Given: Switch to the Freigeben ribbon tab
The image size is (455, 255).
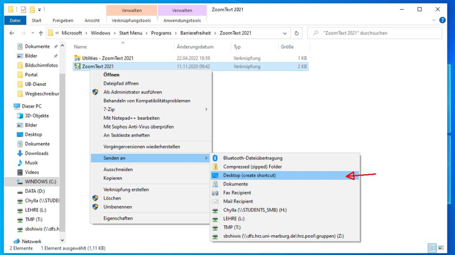Looking at the screenshot, I should pos(63,20).
